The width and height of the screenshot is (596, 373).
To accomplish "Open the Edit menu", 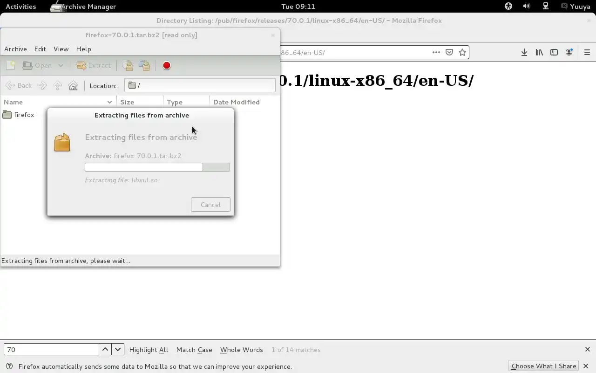I will [x=40, y=49].
